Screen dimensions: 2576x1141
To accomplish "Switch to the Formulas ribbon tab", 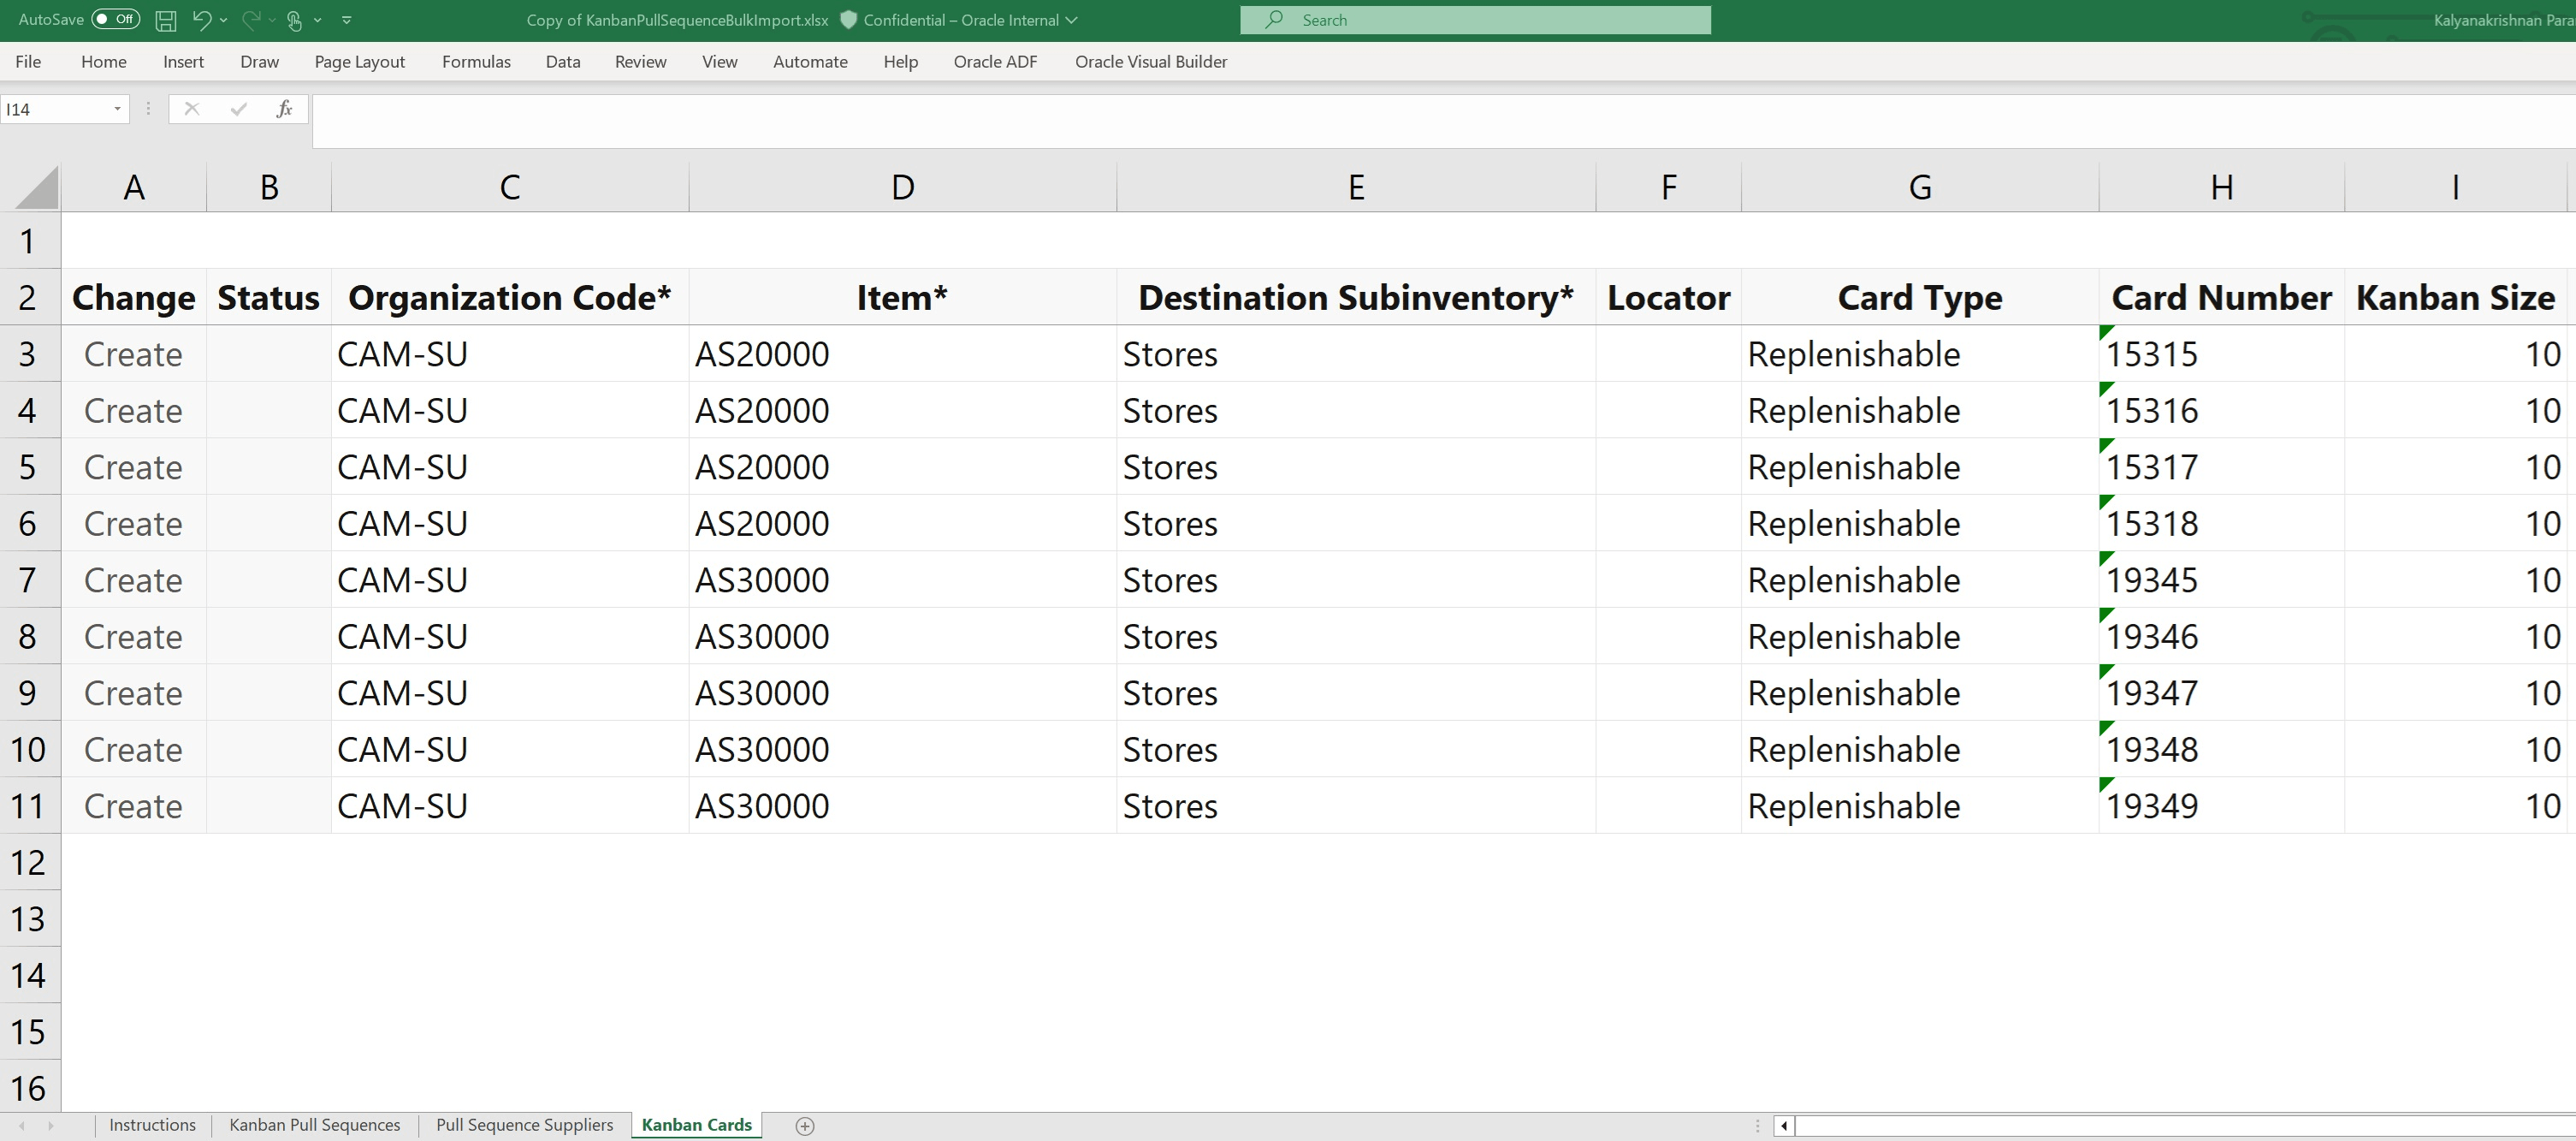I will [476, 61].
